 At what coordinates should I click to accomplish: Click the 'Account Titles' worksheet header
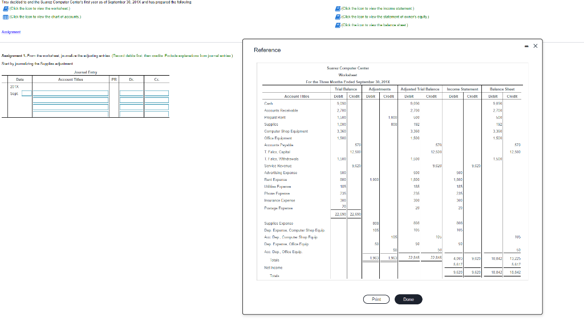pos(297,97)
